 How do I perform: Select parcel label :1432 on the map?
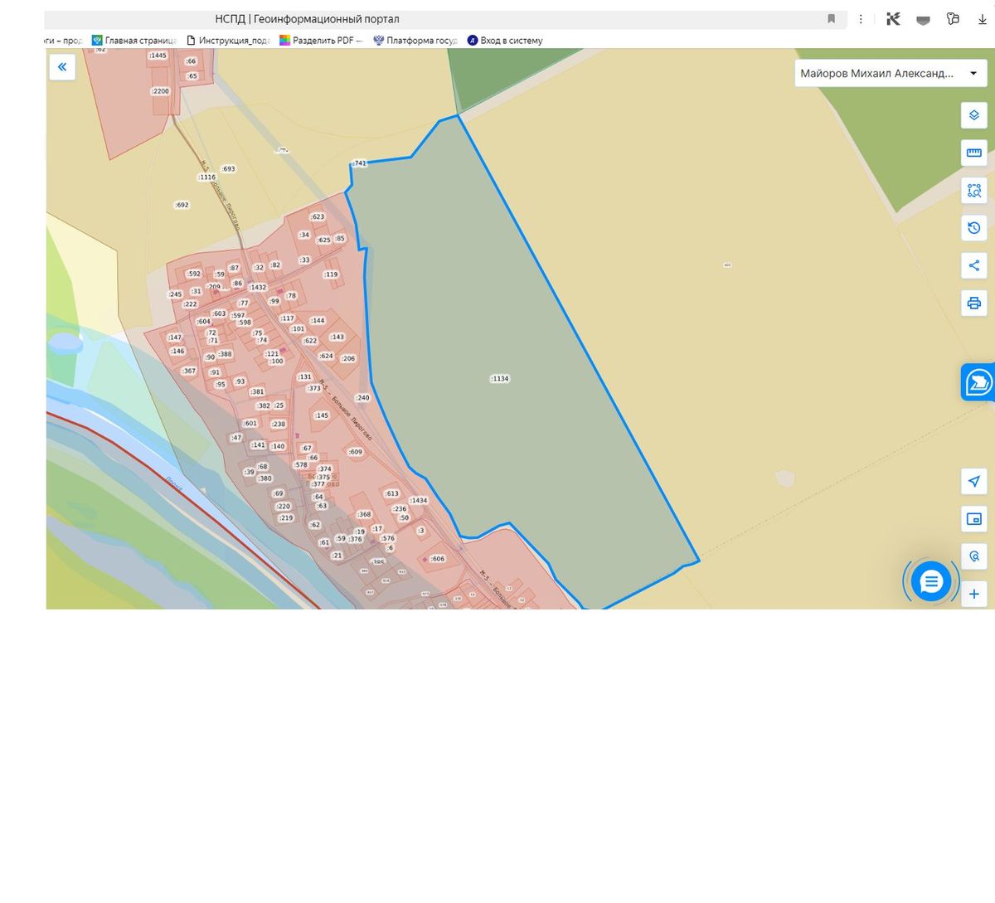pos(258,287)
